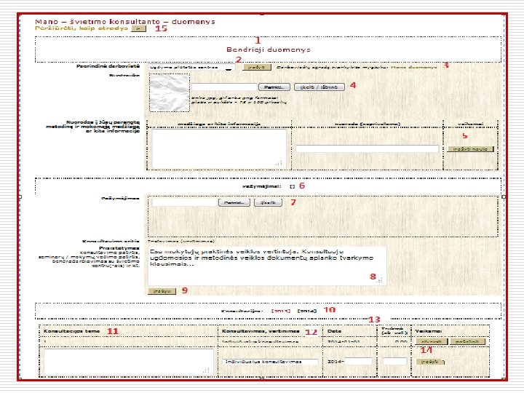524x393 pixels.
Task: Open the Individualus konsultavimas dropdown
Action: tap(270, 362)
